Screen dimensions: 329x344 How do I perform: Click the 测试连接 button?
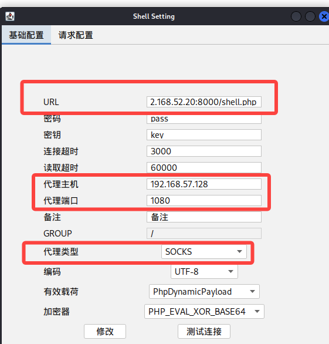[204, 332]
